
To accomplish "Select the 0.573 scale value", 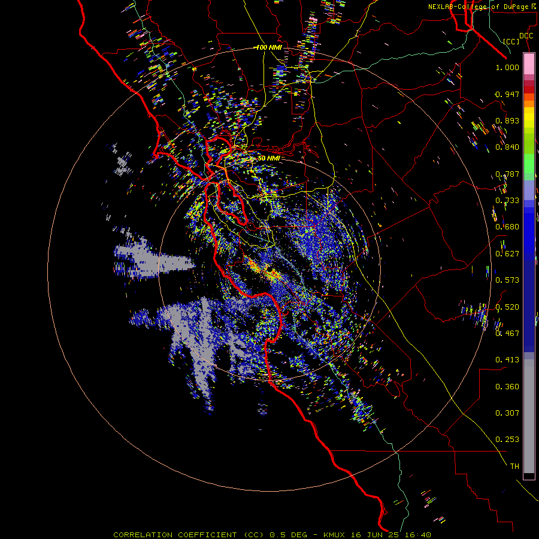I will pyautogui.click(x=507, y=280).
